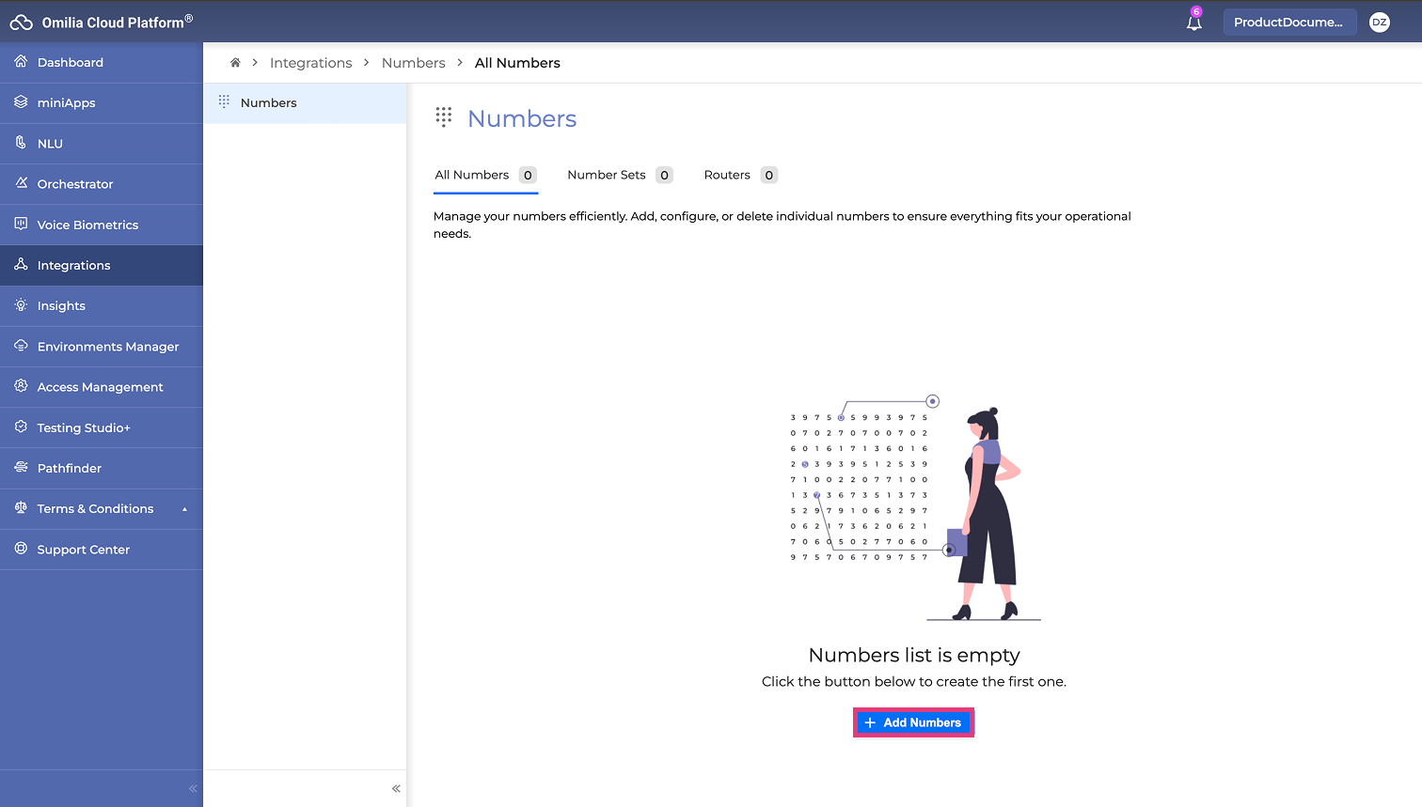
Task: Open Insights section
Action: point(61,306)
